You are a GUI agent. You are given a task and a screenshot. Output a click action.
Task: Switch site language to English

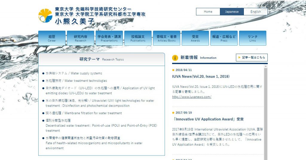(x=255, y=12)
